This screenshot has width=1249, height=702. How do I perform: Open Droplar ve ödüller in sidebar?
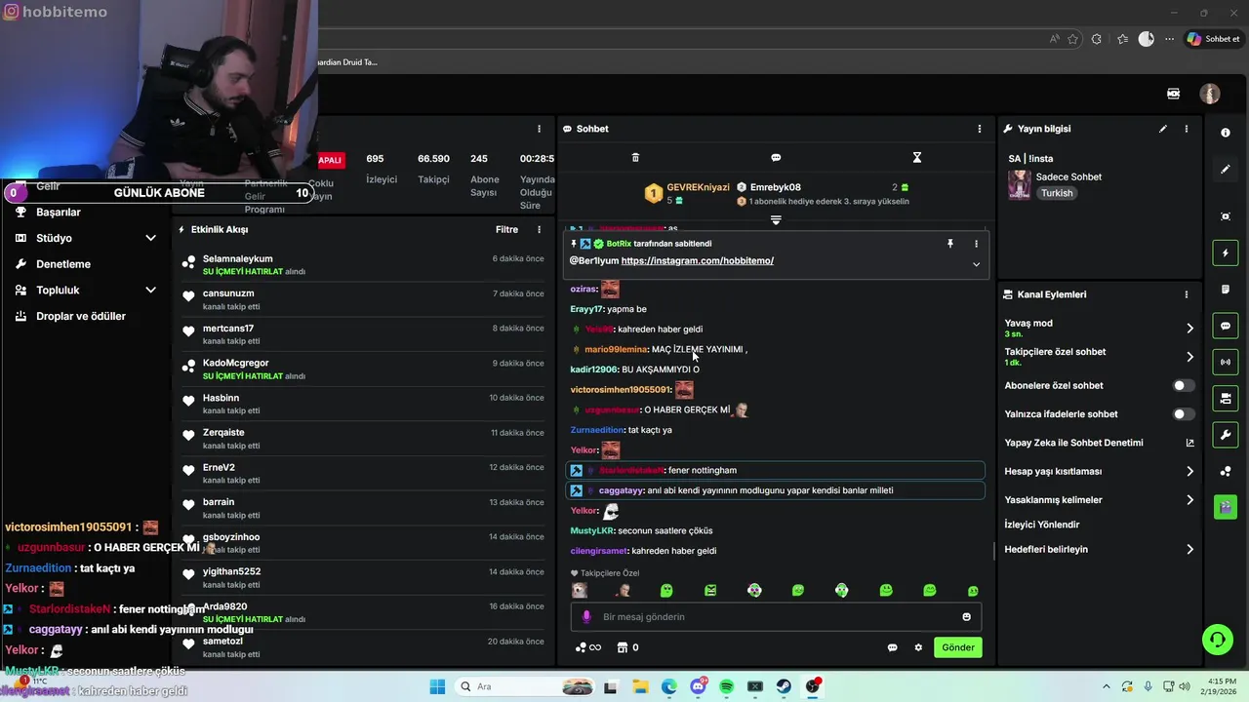(x=81, y=316)
